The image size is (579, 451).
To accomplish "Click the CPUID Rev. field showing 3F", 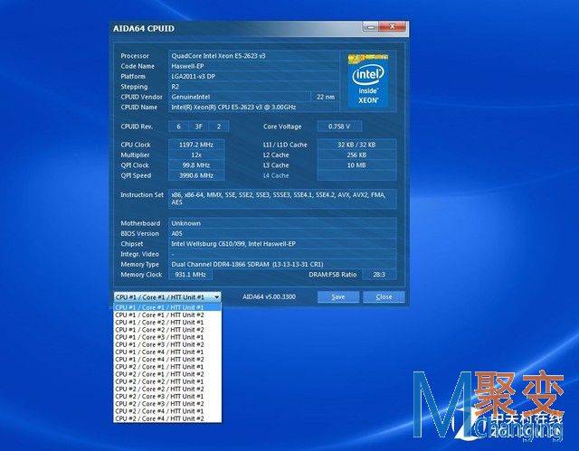I will 199,127.
